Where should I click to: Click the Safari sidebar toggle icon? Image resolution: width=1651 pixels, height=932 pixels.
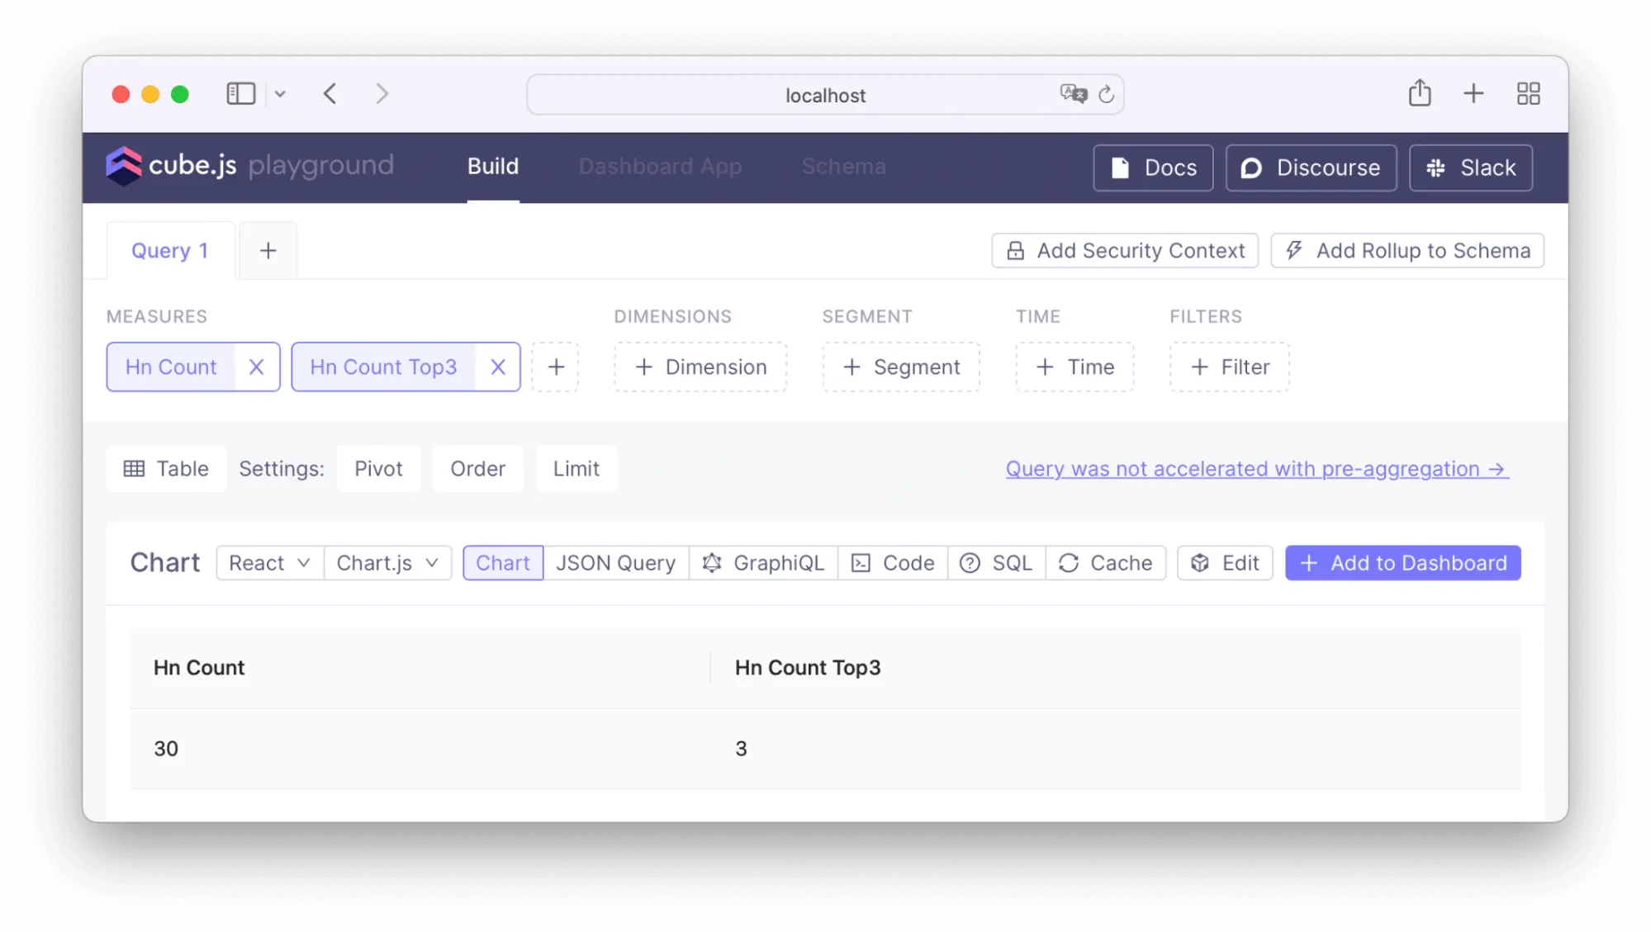click(241, 94)
